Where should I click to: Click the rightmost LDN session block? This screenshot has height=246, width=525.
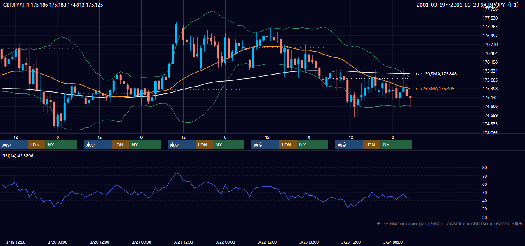(x=372, y=145)
